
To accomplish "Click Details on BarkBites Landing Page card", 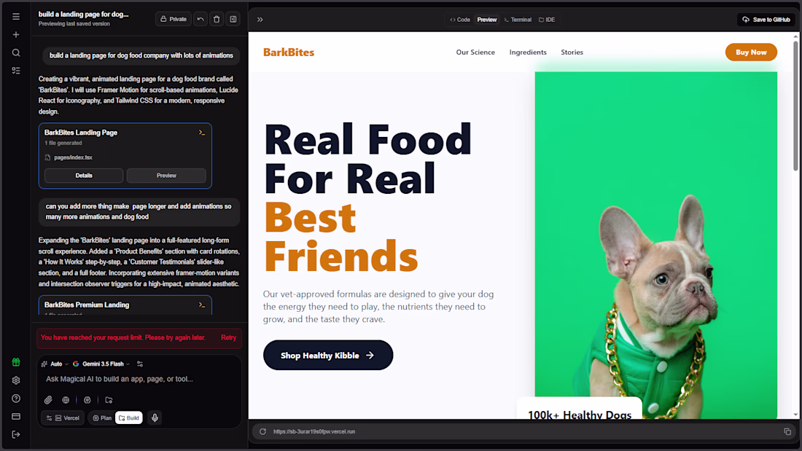I will pyautogui.click(x=84, y=176).
